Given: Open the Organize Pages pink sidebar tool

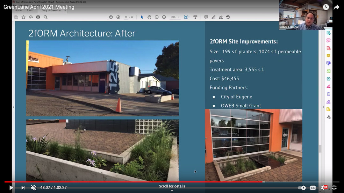Looking at the screenshot, I should click(328, 40).
